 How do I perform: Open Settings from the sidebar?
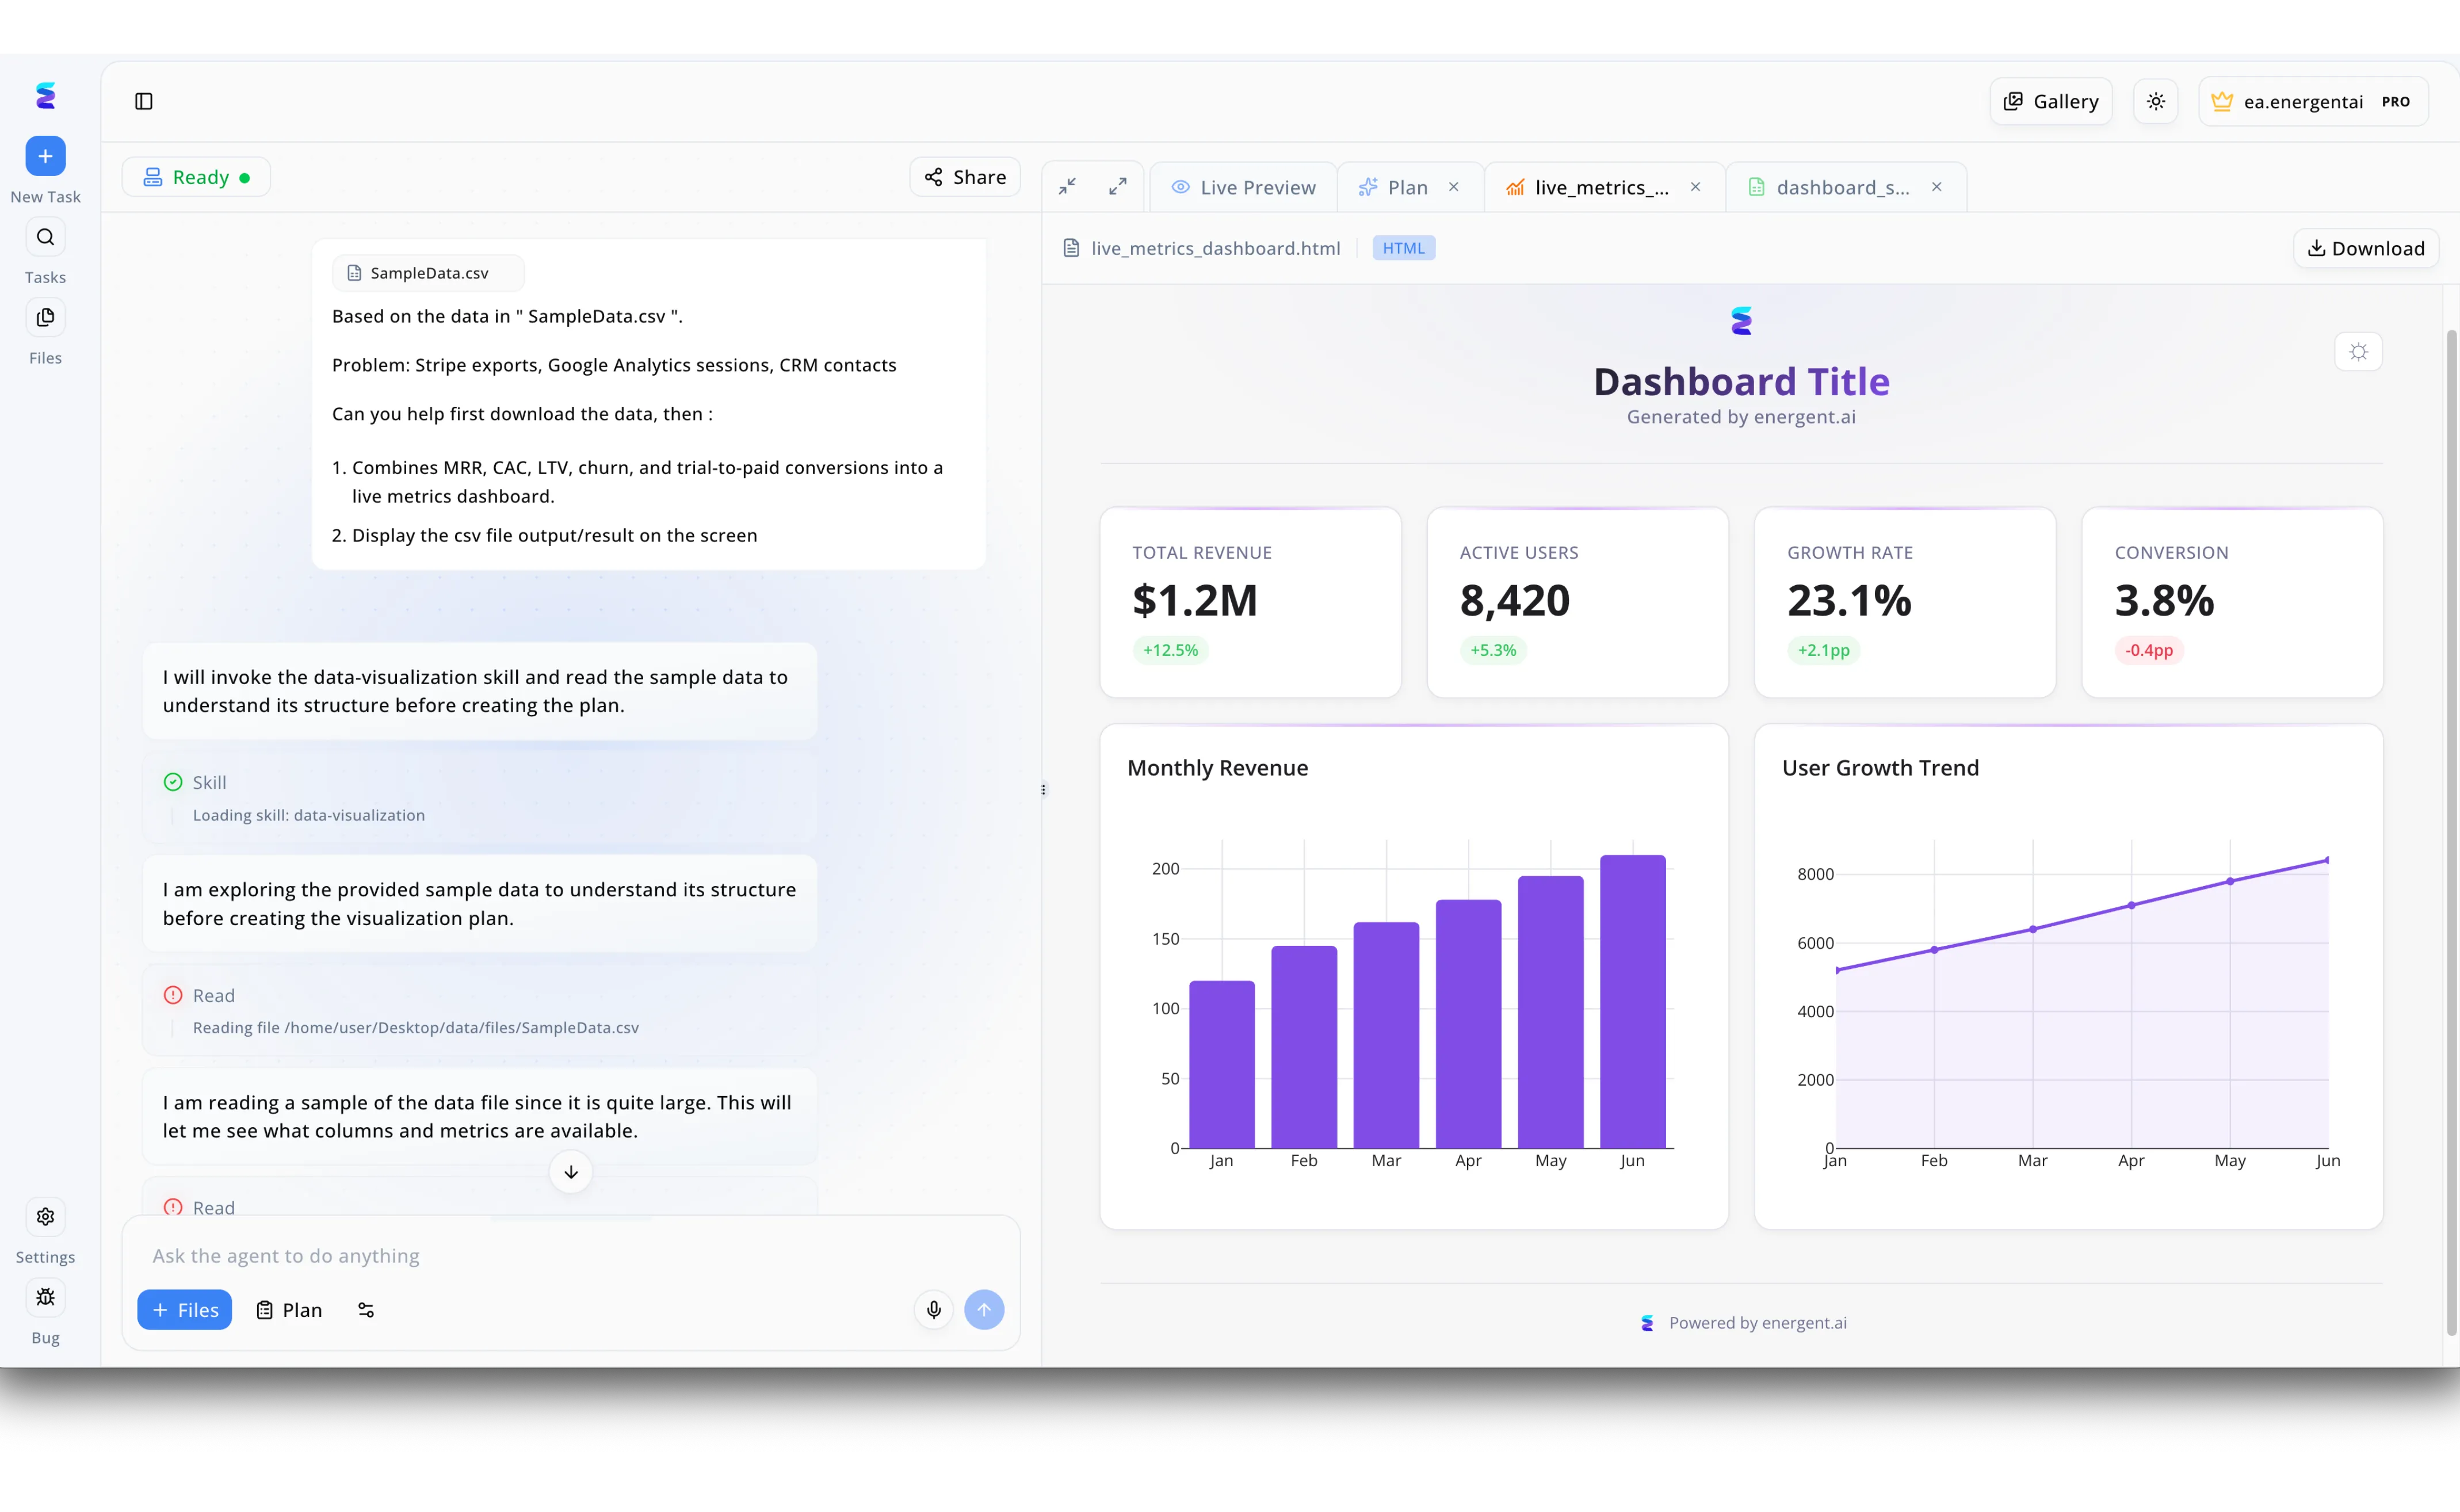[x=44, y=1216]
